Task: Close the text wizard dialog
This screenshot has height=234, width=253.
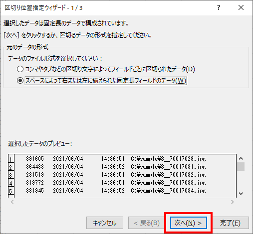Action: (241, 7)
